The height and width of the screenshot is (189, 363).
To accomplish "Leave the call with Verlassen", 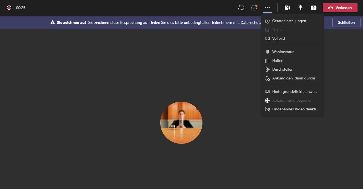I will pyautogui.click(x=340, y=8).
